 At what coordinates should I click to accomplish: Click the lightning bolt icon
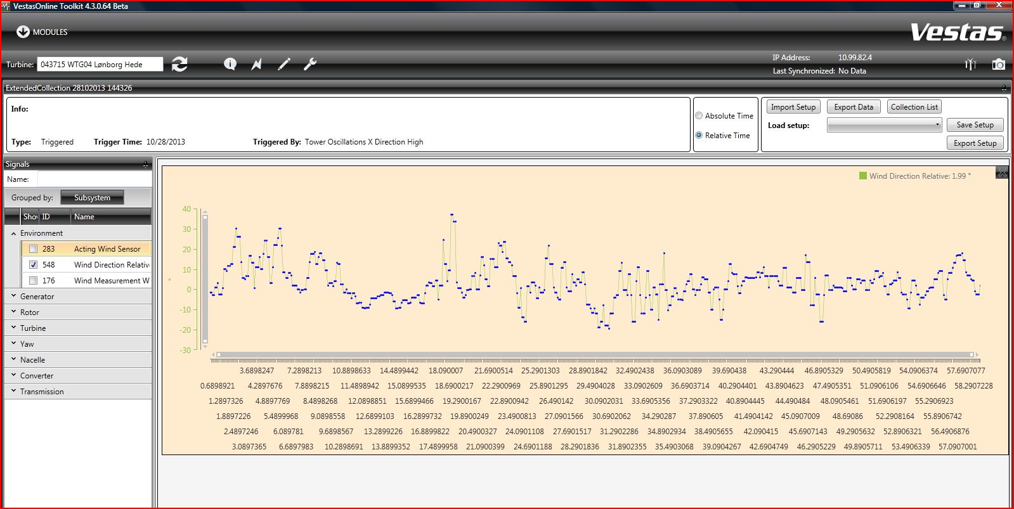pyautogui.click(x=257, y=64)
